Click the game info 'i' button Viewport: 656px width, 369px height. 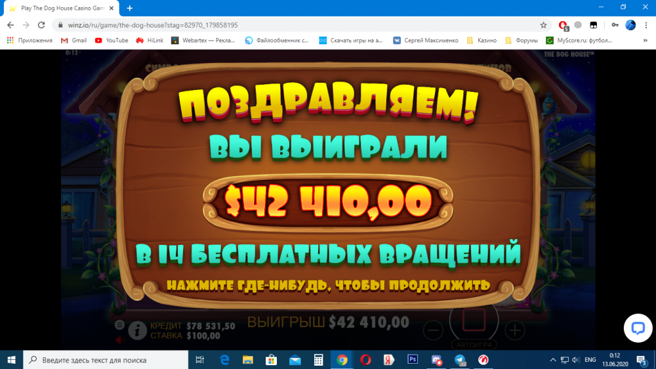pos(137,330)
